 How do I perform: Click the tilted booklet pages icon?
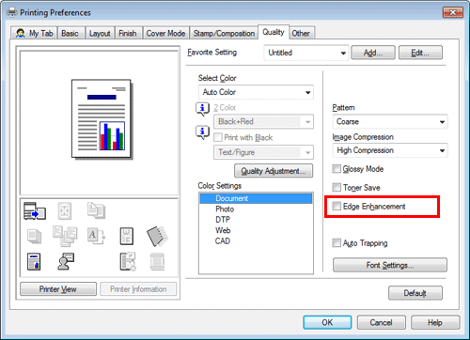pos(157,236)
